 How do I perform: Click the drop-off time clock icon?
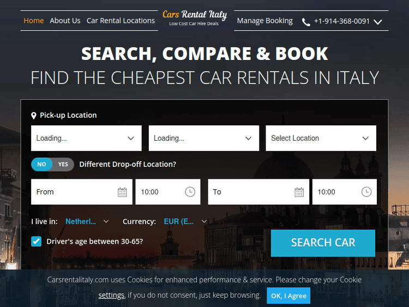[x=366, y=192]
